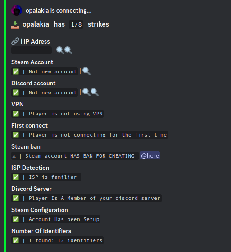
Task: Click 'Steam account HAS BAN FOR CHEATING' text
Action: pos(80,156)
